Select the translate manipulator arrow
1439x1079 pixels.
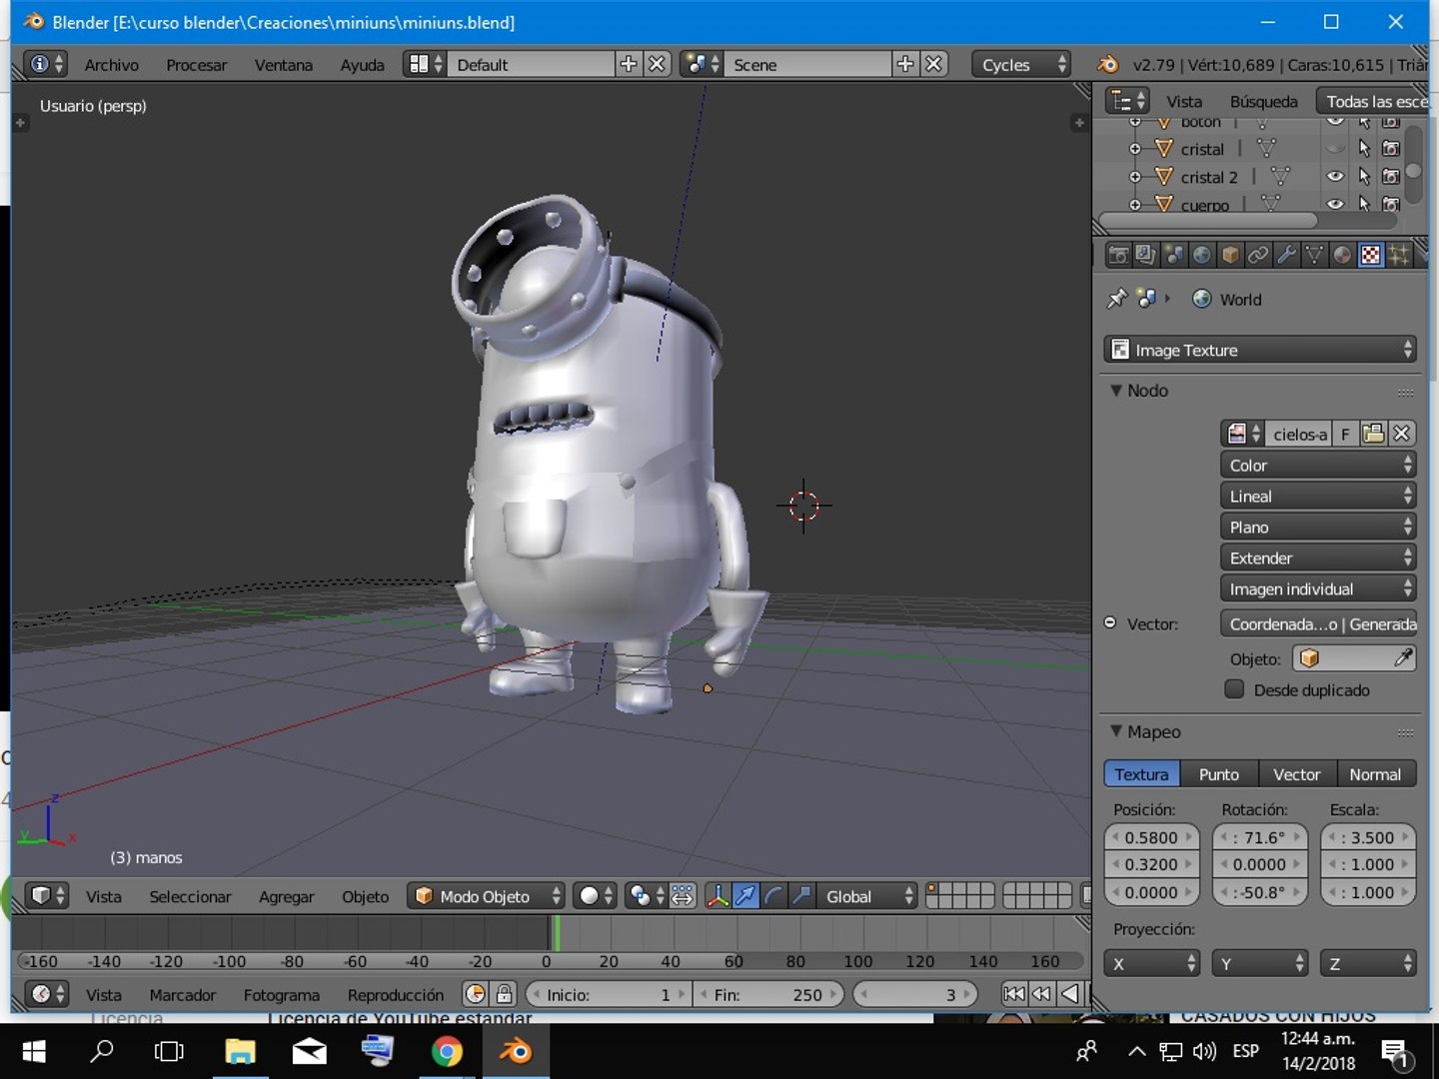coord(745,896)
